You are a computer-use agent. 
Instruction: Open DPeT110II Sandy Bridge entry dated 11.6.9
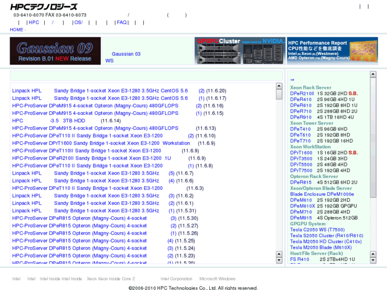(87, 151)
